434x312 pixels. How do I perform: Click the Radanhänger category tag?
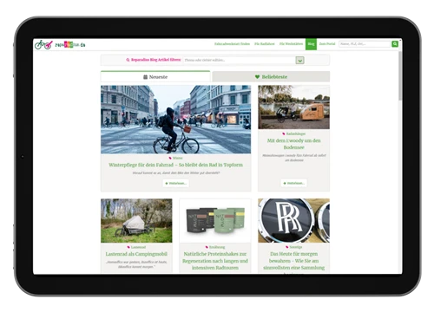click(x=293, y=133)
